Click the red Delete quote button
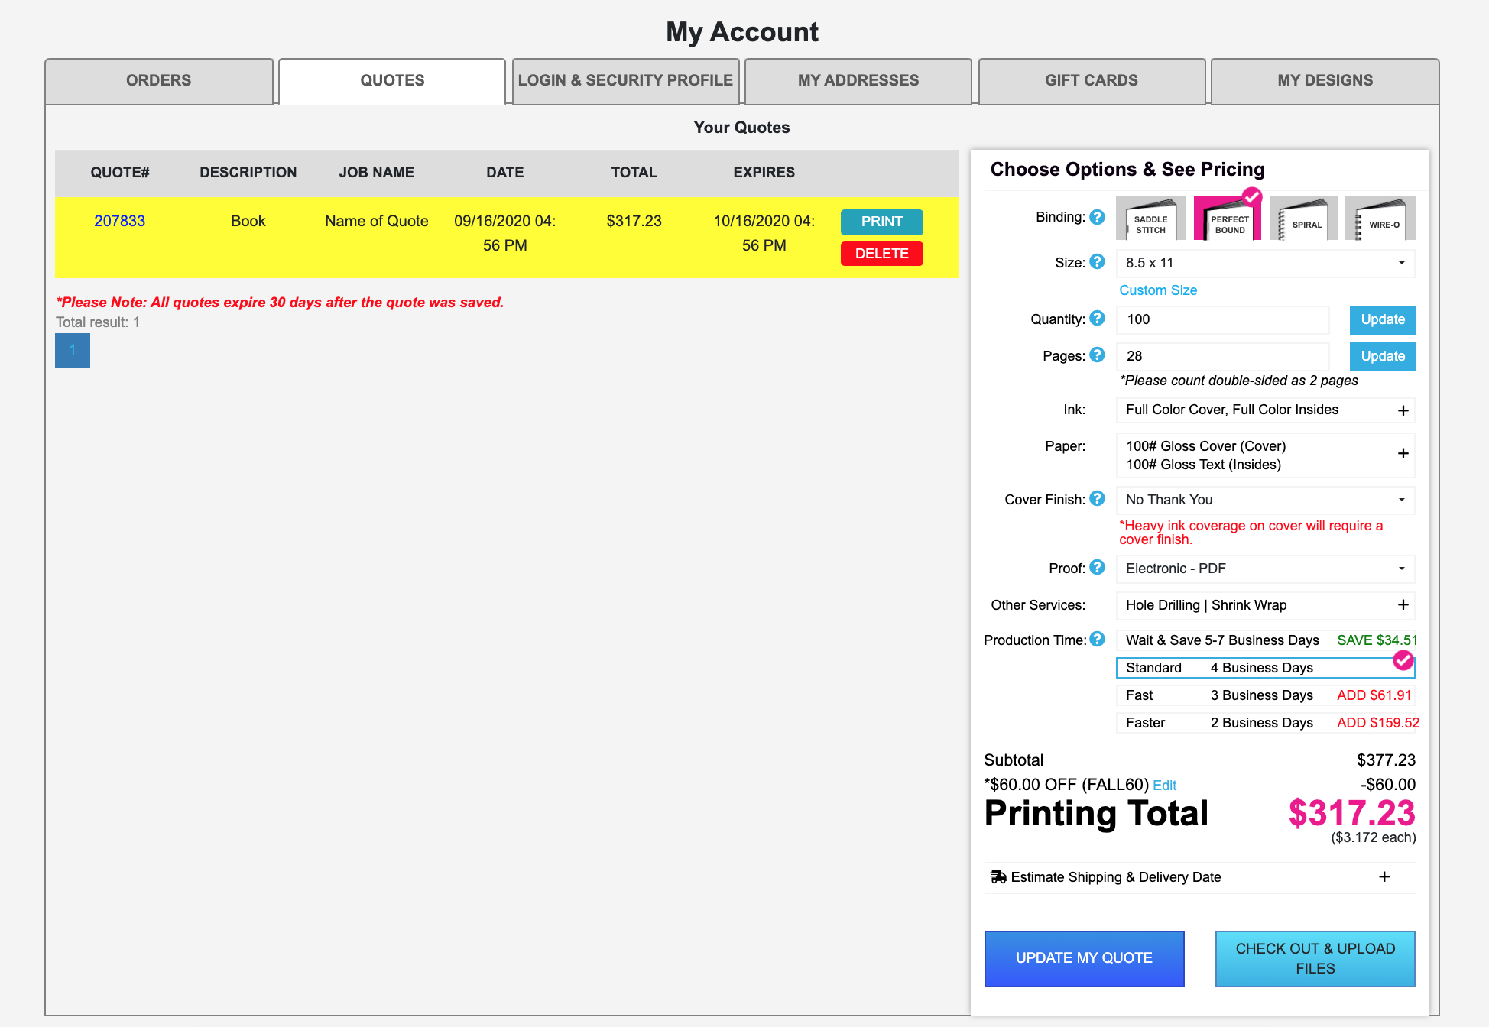 pos(881,254)
